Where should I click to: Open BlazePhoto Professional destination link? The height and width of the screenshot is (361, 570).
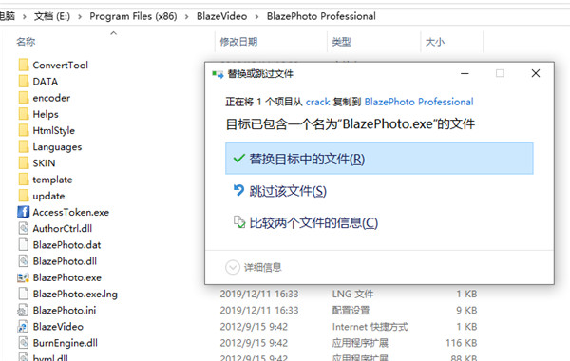[x=419, y=102]
